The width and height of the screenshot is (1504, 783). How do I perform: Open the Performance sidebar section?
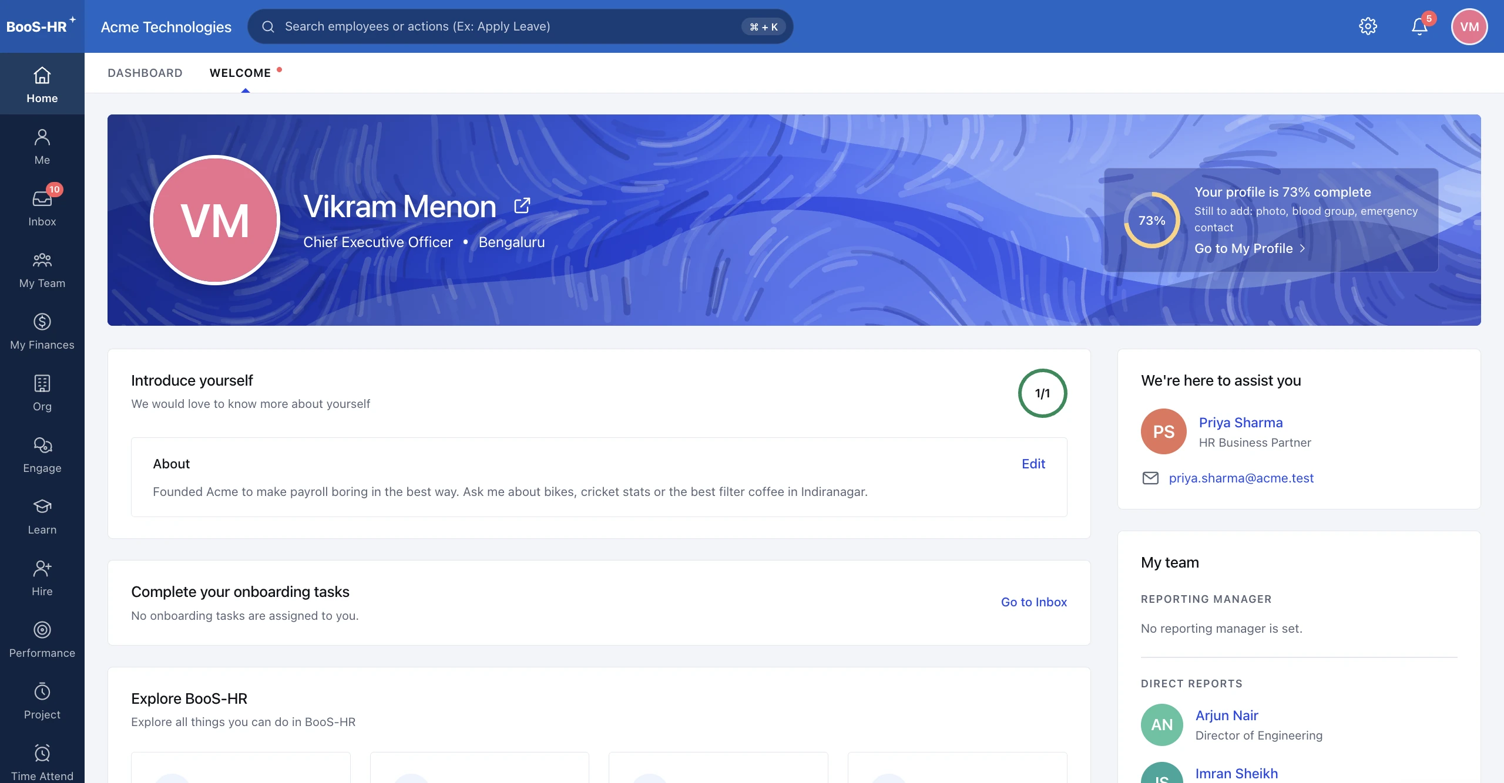click(42, 639)
